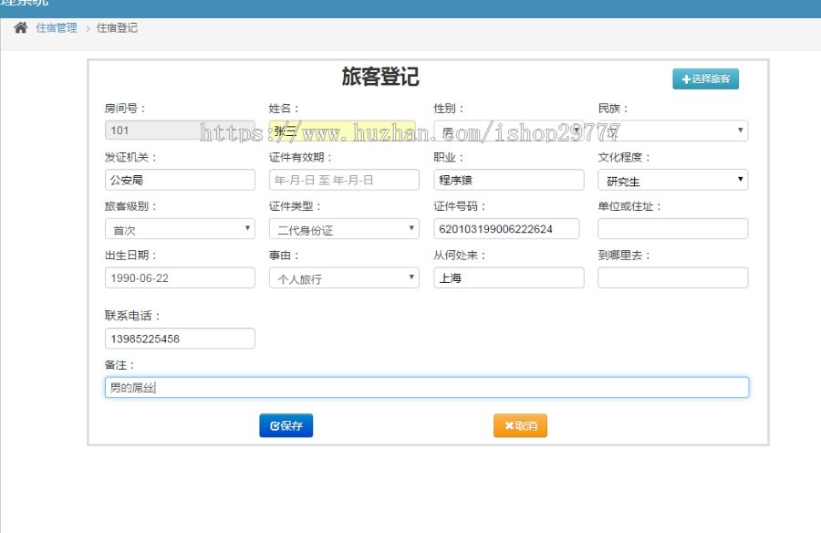Open the 文化程度 dropdown showing 研究生

pos(673,180)
